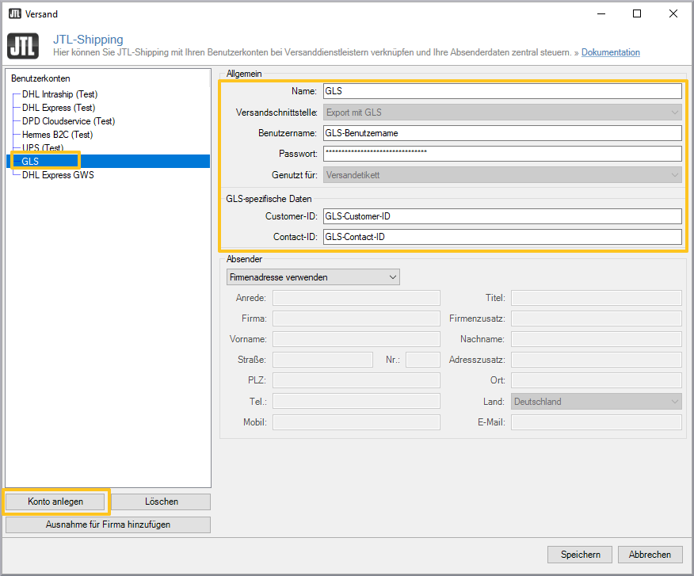Image resolution: width=694 pixels, height=576 pixels.
Task: Click the Passwort field
Action: pos(501,153)
